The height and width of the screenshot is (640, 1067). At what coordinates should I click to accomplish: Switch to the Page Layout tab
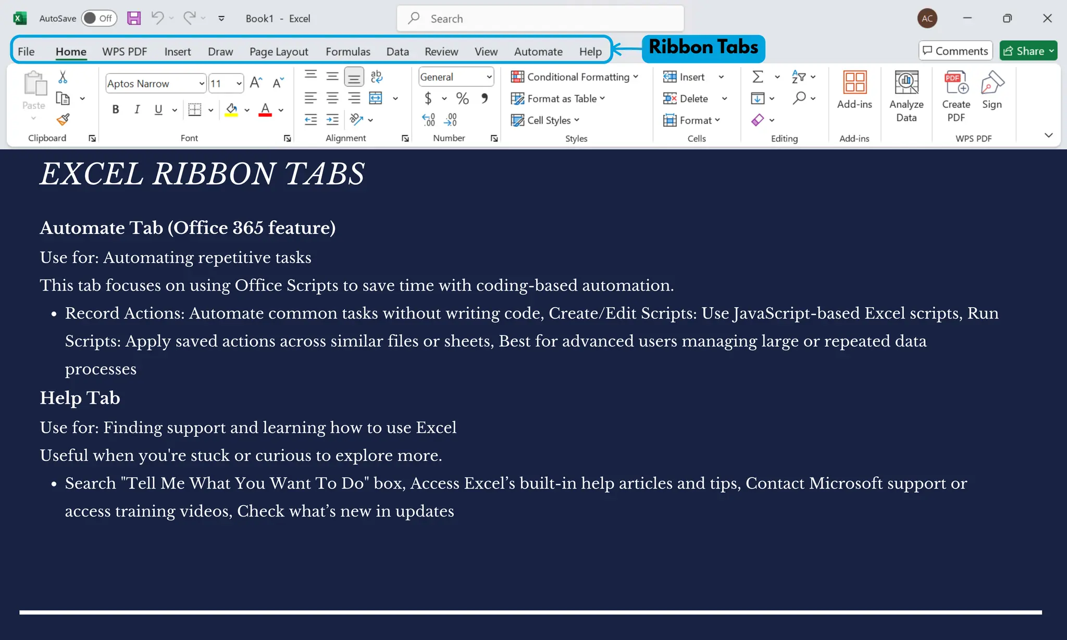[x=279, y=52]
